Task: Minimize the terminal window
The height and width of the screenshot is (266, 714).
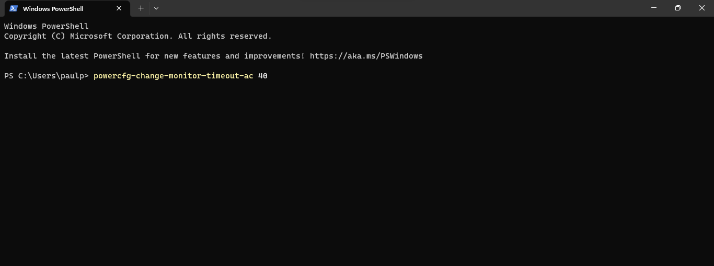Action: (x=654, y=8)
